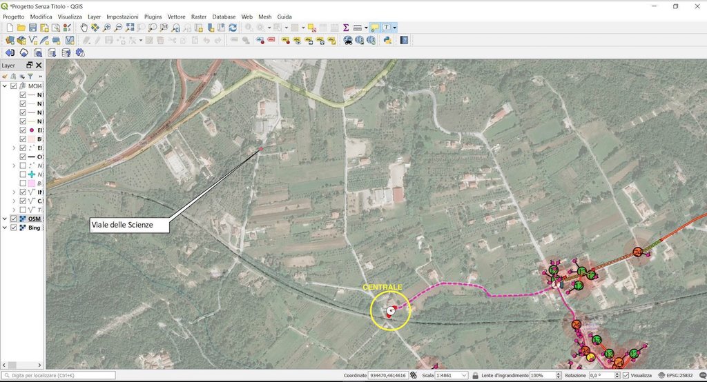Uncheck the OSM layer checkbox

14,219
